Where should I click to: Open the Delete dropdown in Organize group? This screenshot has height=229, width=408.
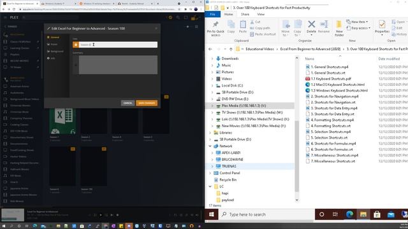click(x=311, y=34)
